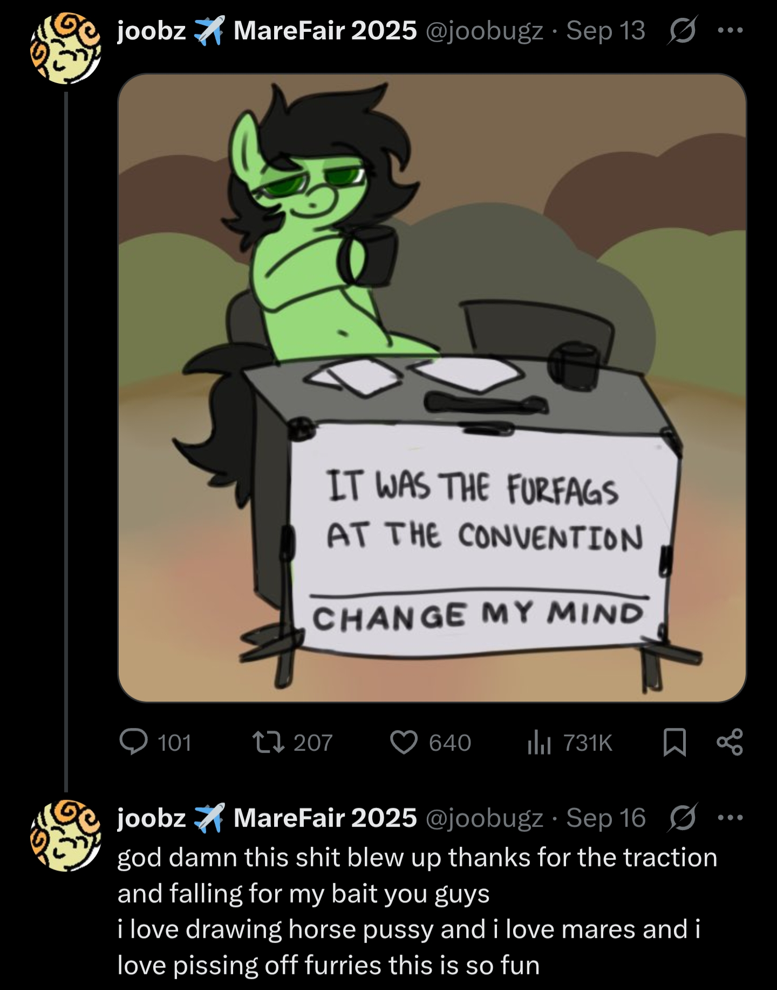The width and height of the screenshot is (777, 990).
Task: Click display name joobz MareFair 2025 on first tweet
Action: [x=267, y=30]
